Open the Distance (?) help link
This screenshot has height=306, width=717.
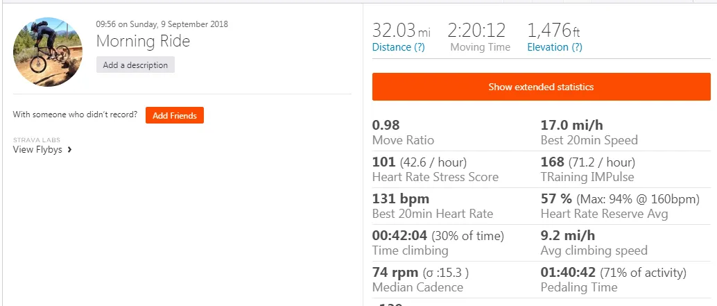click(398, 47)
